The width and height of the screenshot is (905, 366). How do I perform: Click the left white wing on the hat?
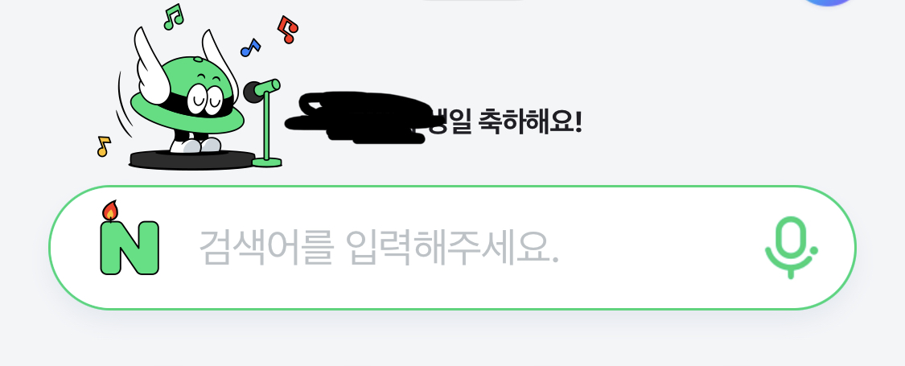pyautogui.click(x=151, y=64)
